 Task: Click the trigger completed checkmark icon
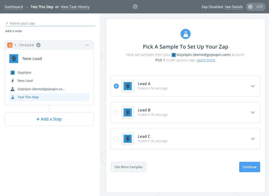coord(38,45)
